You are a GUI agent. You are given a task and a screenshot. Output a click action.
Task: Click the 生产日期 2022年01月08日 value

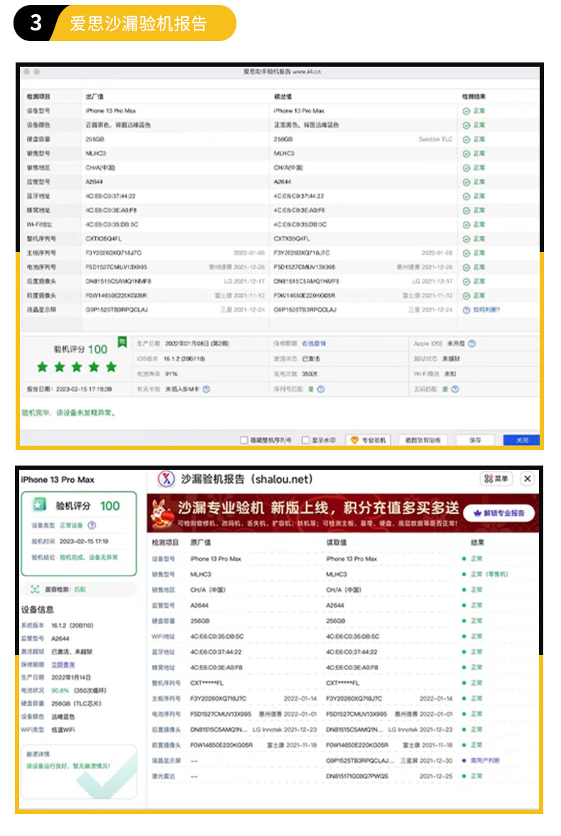pyautogui.click(x=197, y=344)
